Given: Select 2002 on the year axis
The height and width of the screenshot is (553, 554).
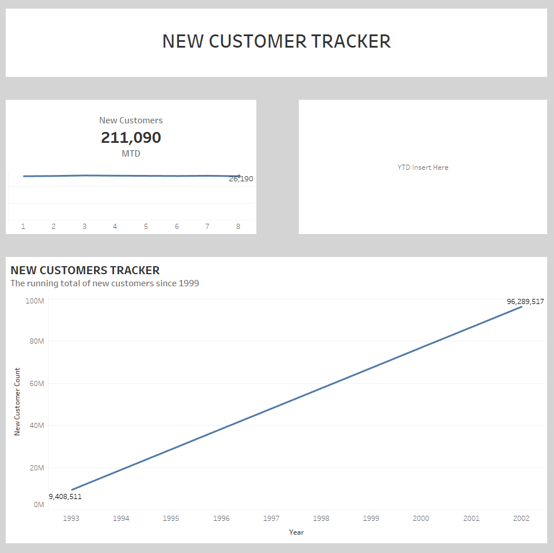Looking at the screenshot, I should tap(521, 518).
